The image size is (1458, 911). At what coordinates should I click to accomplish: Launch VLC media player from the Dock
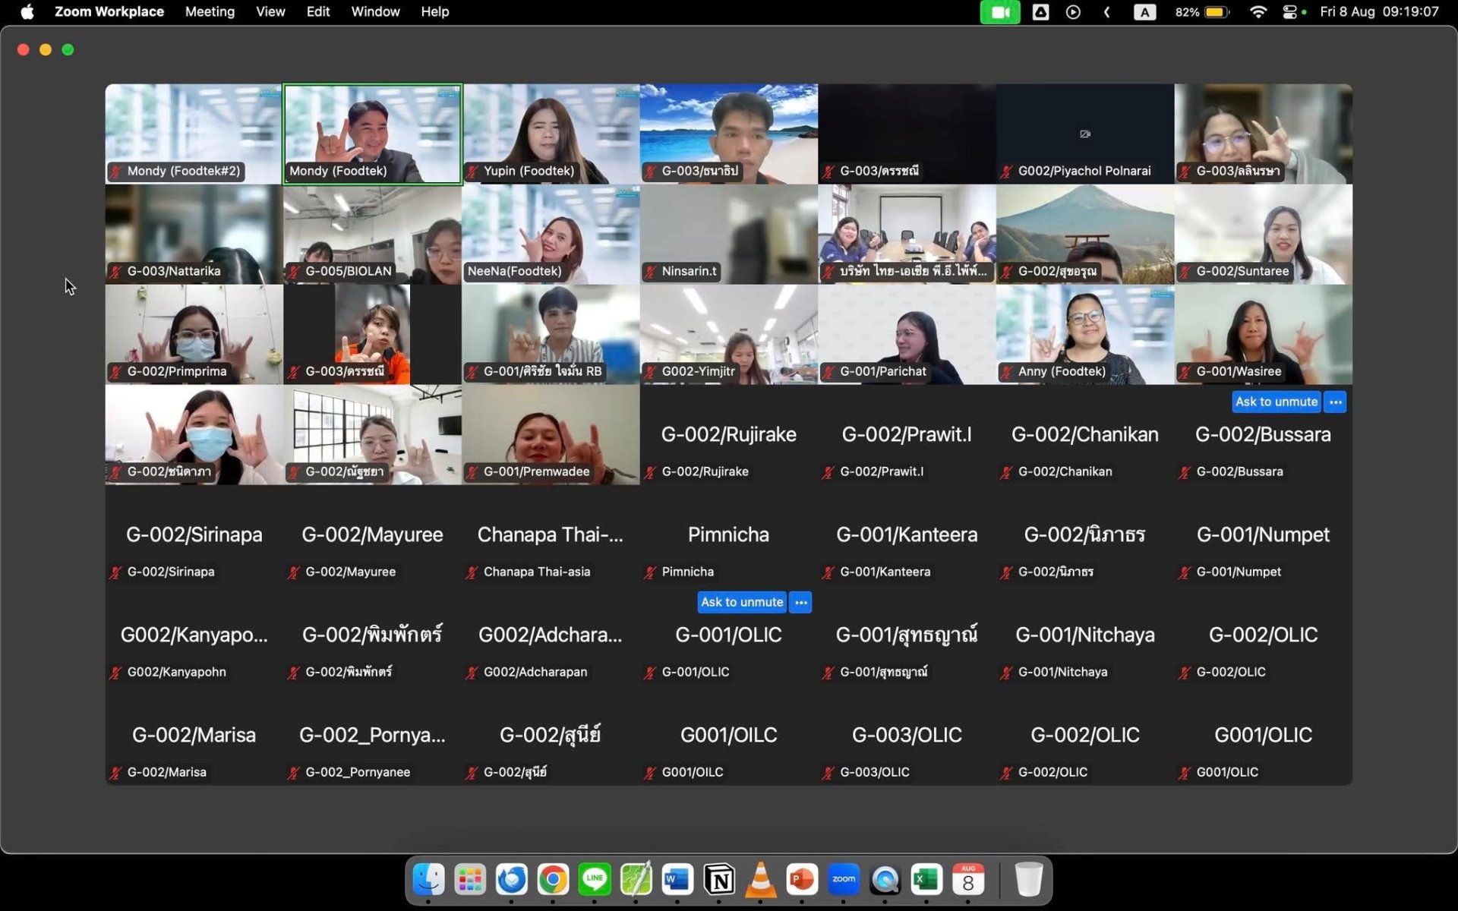pos(760,880)
